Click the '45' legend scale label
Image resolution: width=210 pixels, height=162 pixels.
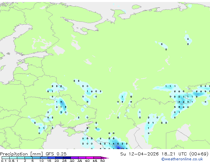point(95,161)
